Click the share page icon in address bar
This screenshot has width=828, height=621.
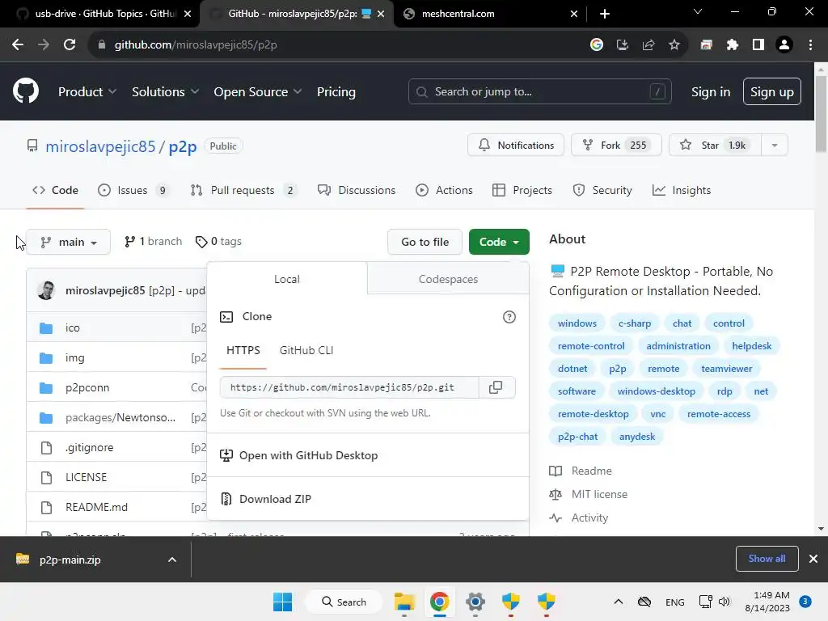pyautogui.click(x=648, y=45)
